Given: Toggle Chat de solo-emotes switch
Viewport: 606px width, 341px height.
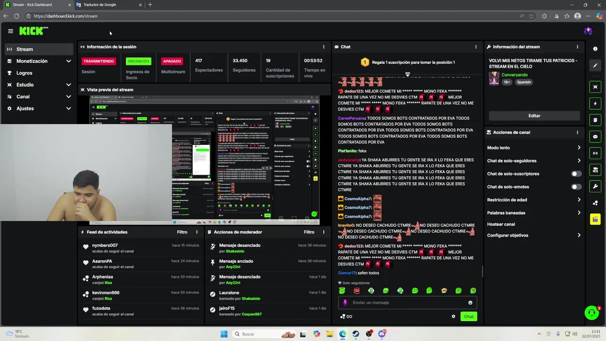Looking at the screenshot, I should tap(576, 187).
